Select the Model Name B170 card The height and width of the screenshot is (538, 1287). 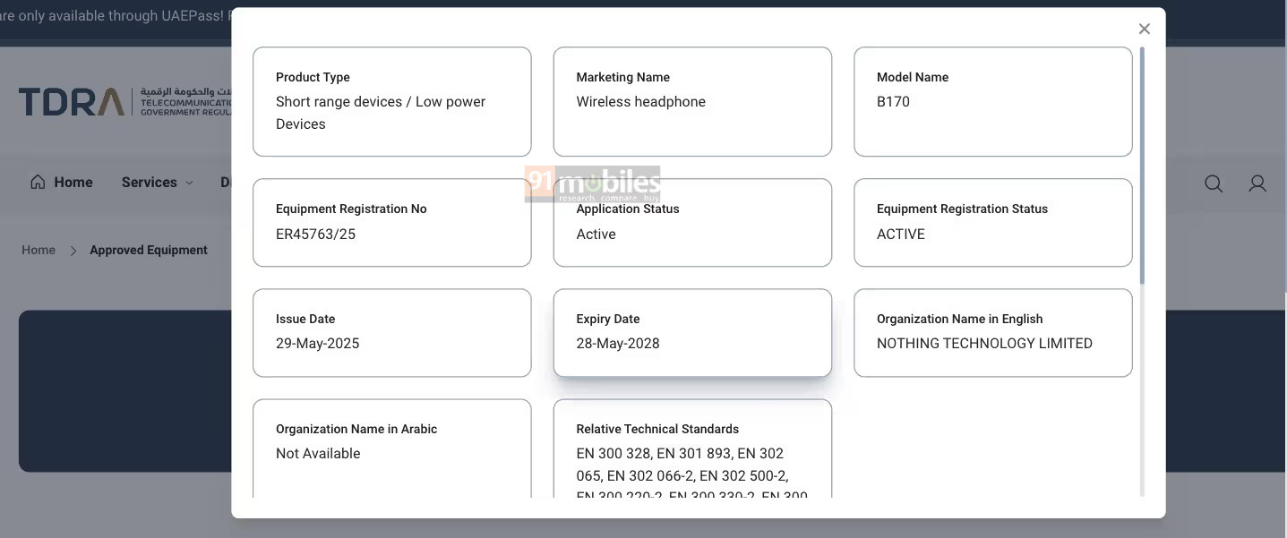pyautogui.click(x=992, y=101)
